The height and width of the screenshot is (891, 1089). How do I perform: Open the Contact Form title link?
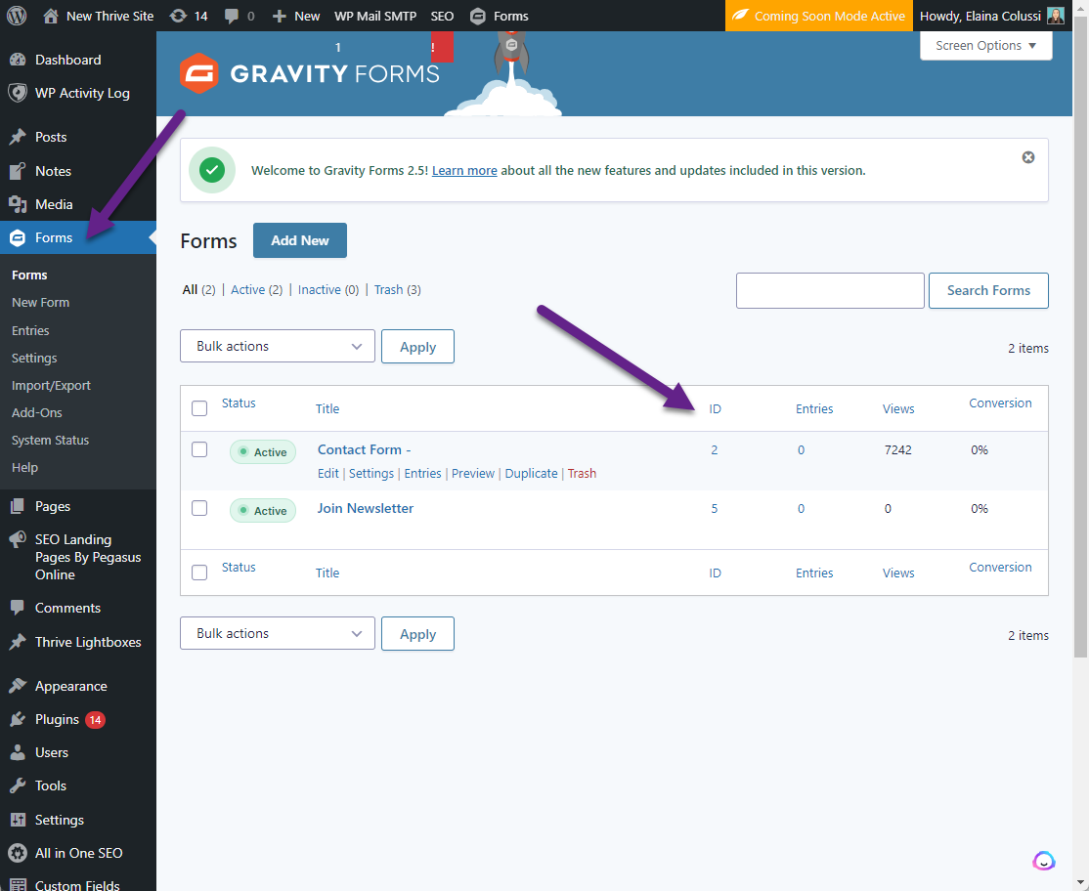[364, 449]
